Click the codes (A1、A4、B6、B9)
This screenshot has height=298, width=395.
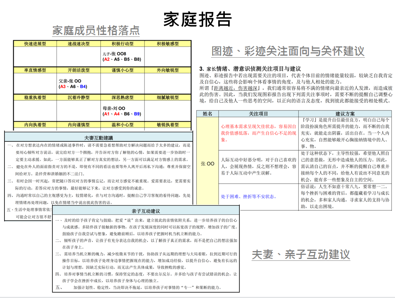coord(122,114)
